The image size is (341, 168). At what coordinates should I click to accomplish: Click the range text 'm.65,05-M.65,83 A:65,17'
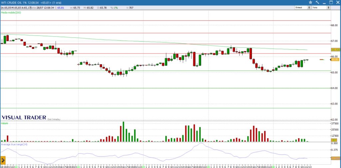click(x=16, y=8)
